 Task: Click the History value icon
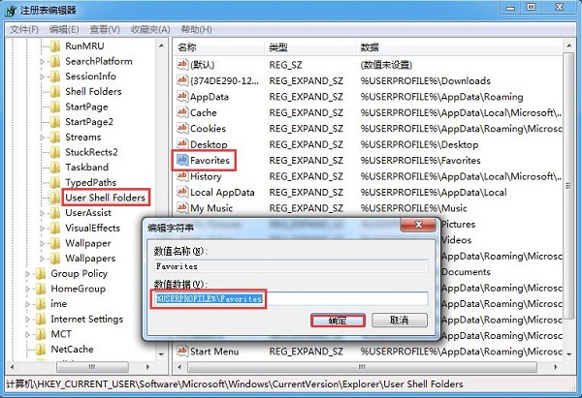coord(181,176)
